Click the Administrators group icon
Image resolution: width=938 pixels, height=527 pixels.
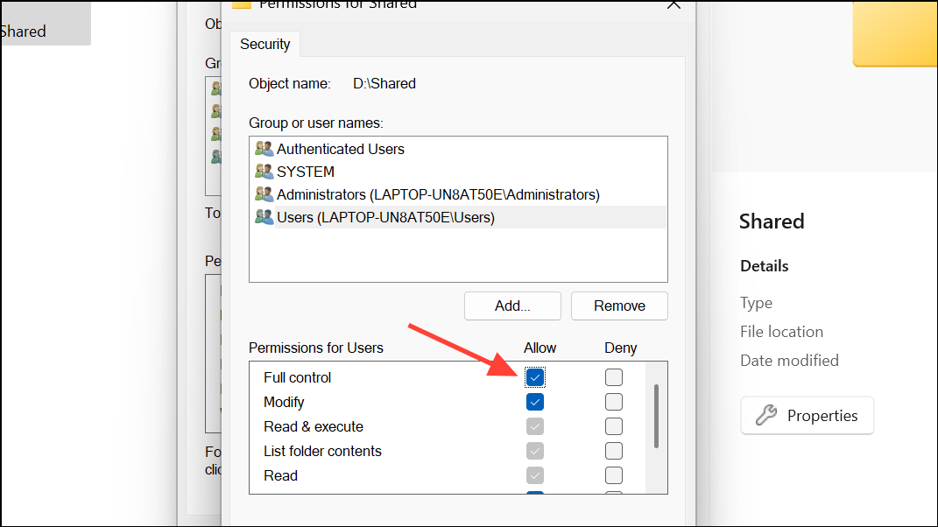point(264,193)
